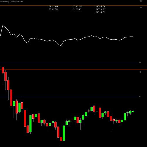Click the 'OC: 0.71' readout

point(101,6)
